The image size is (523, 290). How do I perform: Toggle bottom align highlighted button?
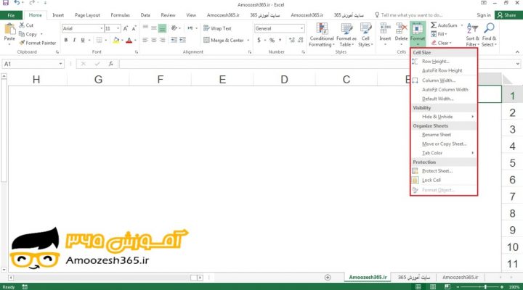[x=162, y=28]
